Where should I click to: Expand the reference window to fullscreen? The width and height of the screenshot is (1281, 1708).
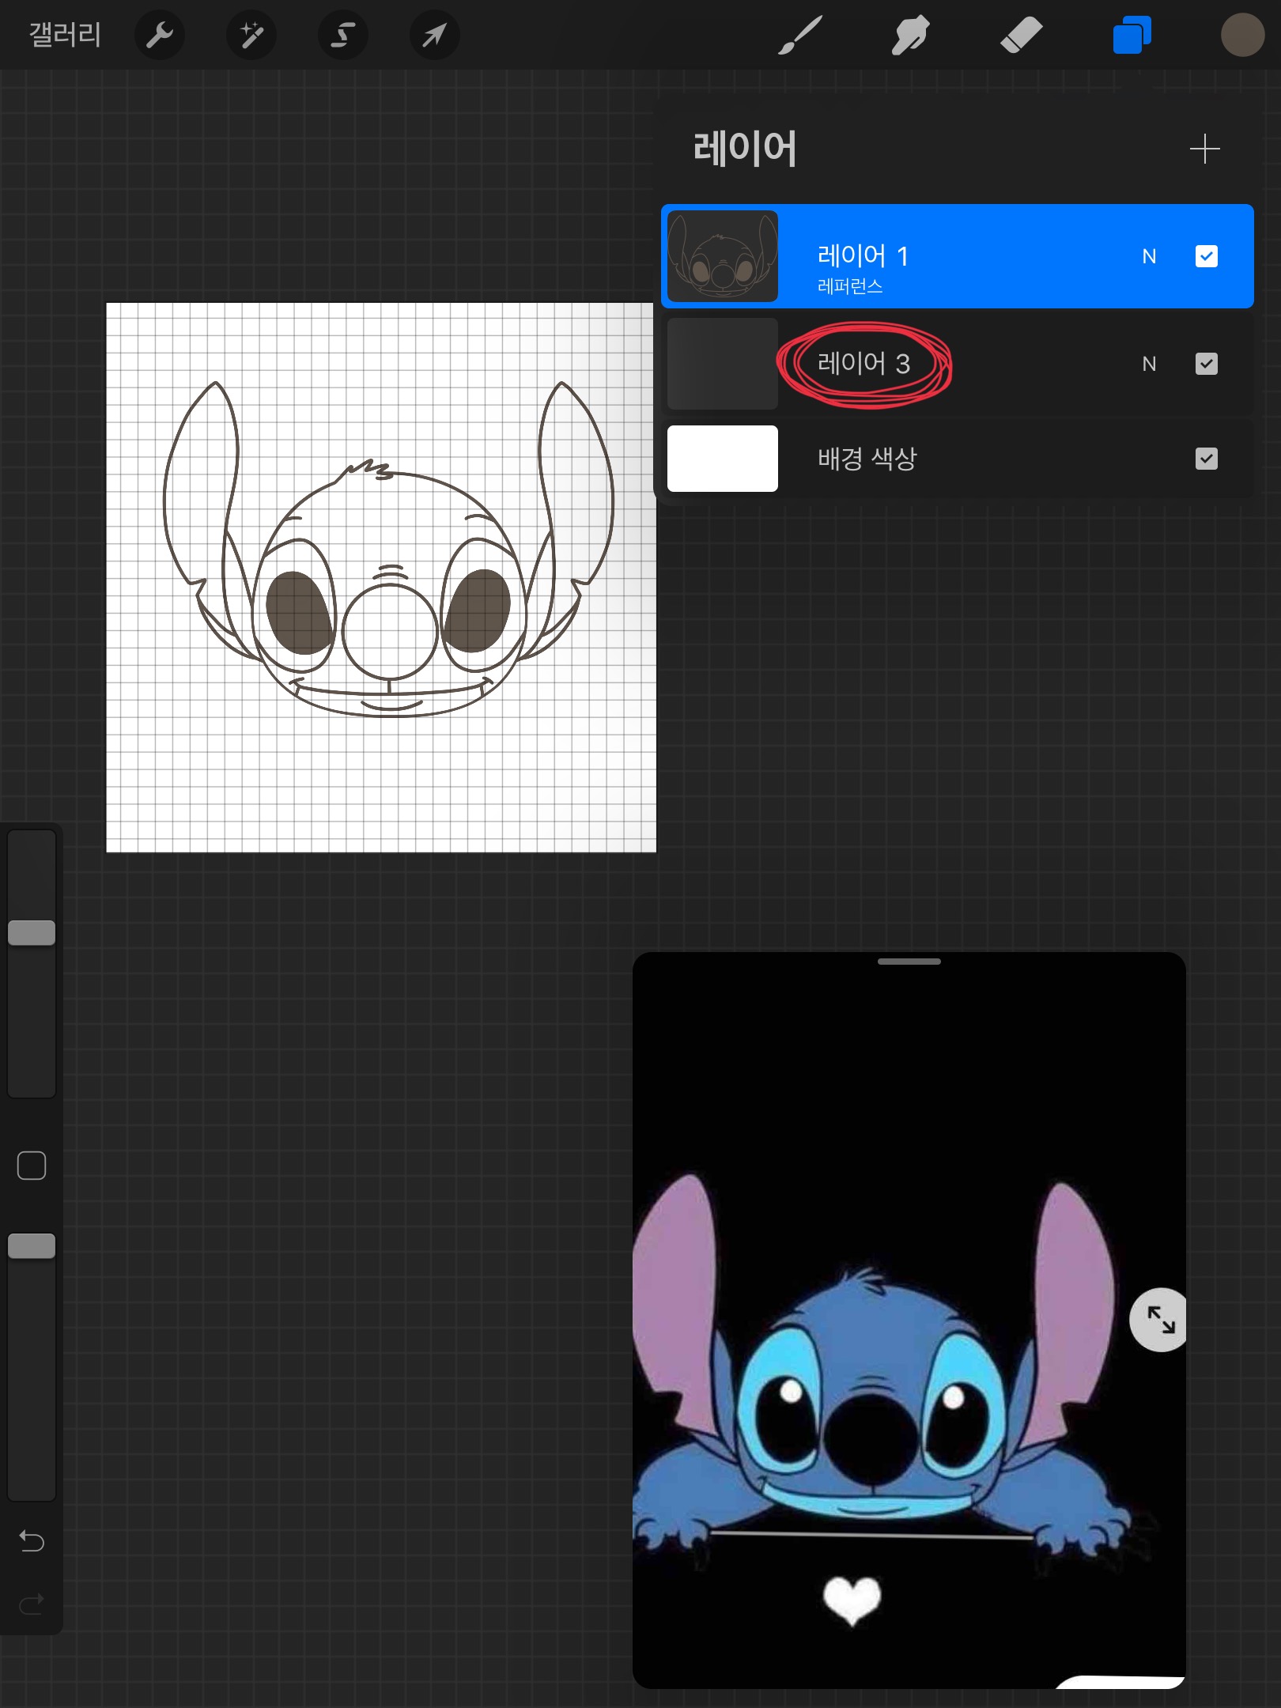click(x=1160, y=1320)
